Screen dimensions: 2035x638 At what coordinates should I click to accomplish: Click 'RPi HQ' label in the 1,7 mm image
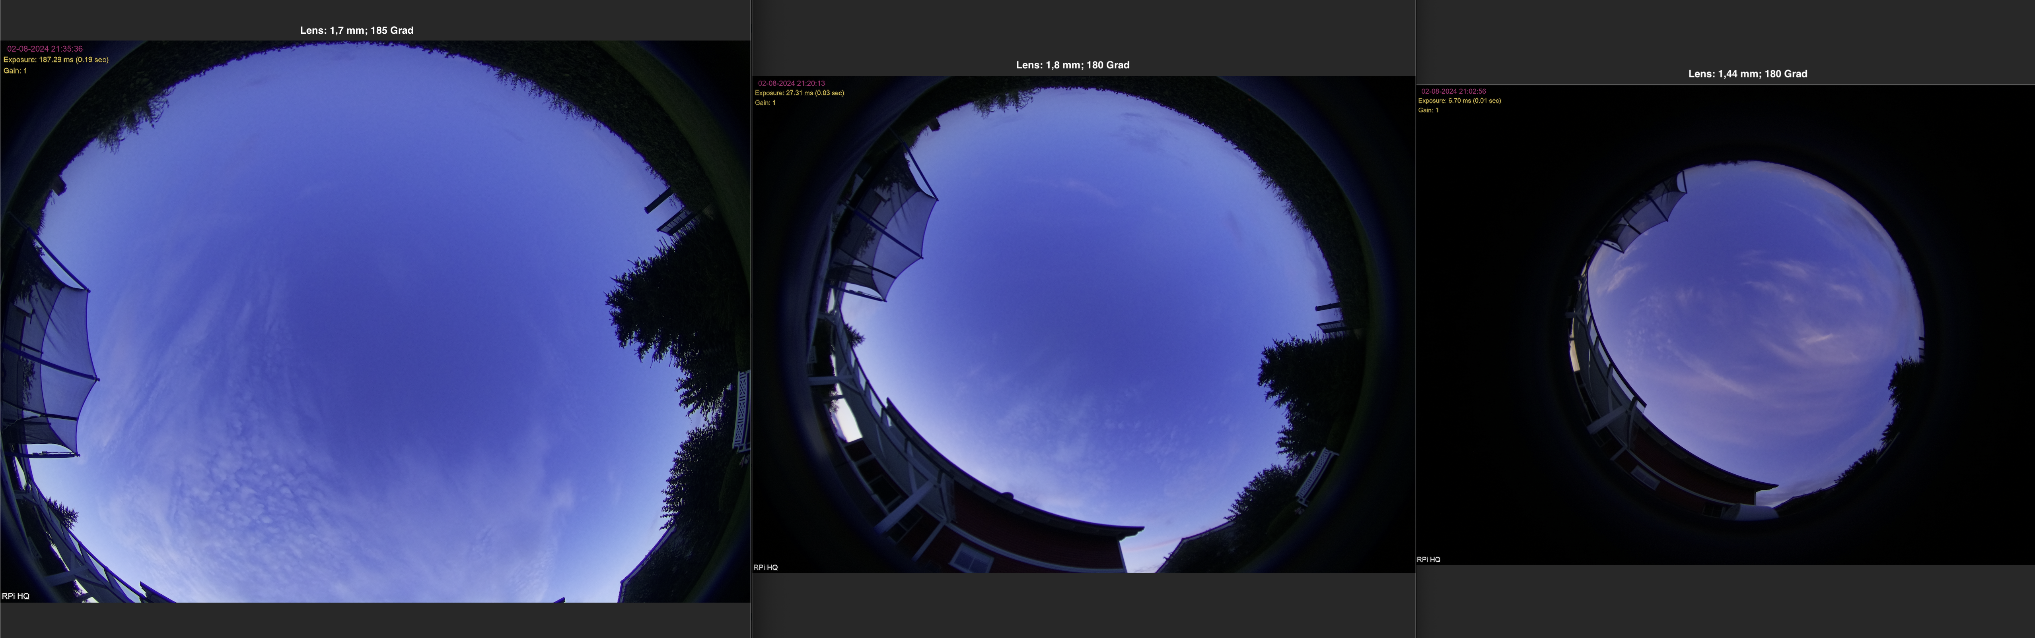point(16,596)
